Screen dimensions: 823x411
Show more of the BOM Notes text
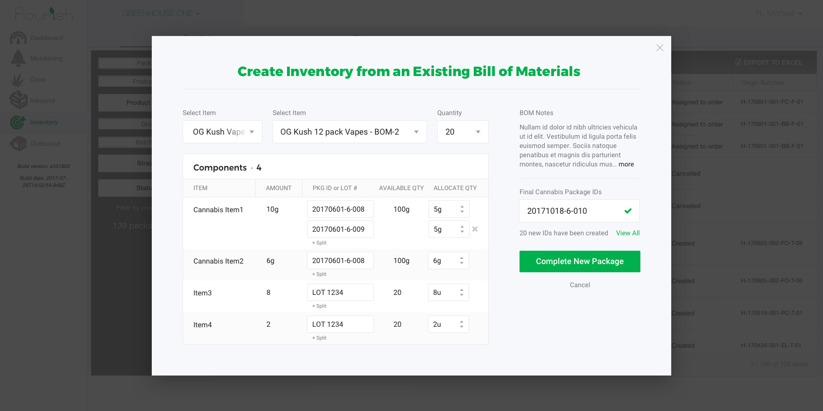point(626,164)
